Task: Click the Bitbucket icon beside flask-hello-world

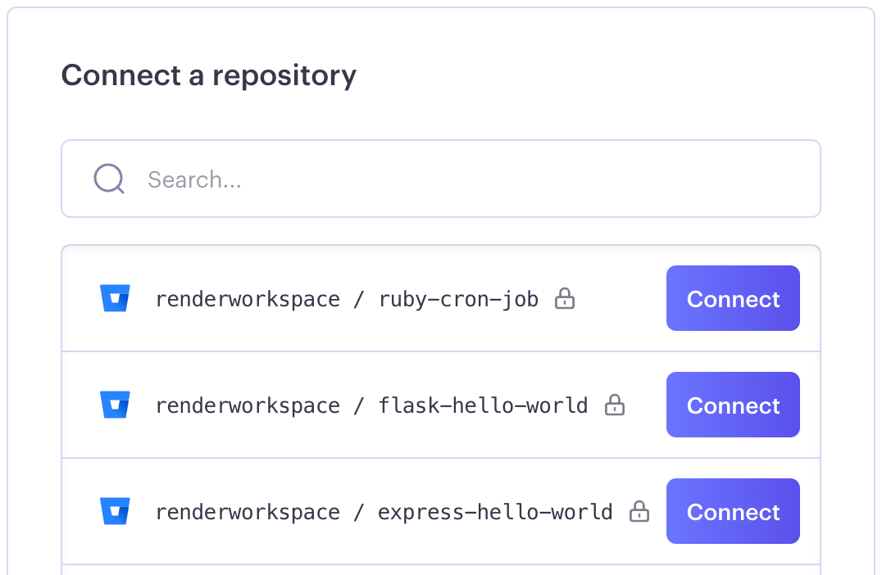Action: click(x=115, y=405)
